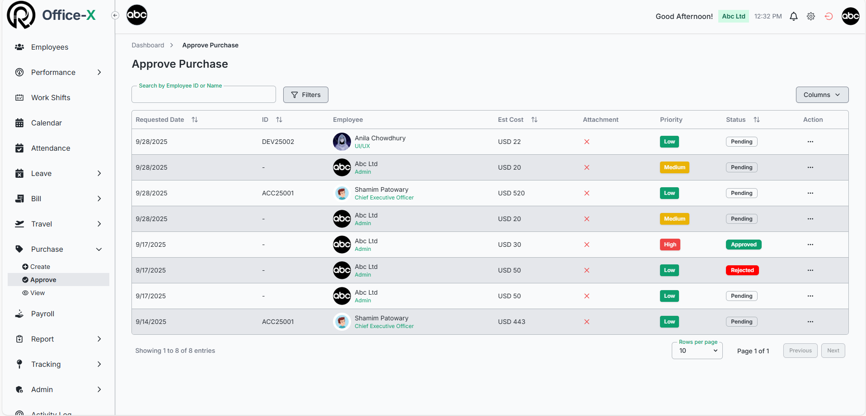Image resolution: width=866 pixels, height=416 pixels.
Task: Click the Dashboard breadcrumb link
Action: 148,45
